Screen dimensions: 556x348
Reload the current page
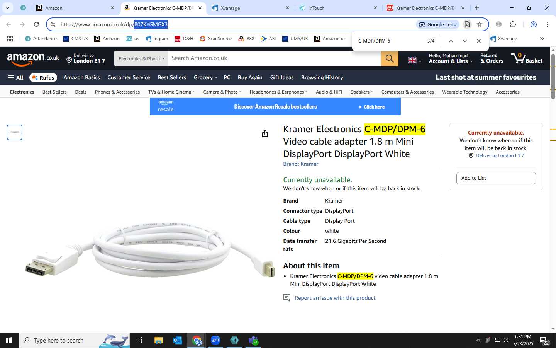point(36,24)
